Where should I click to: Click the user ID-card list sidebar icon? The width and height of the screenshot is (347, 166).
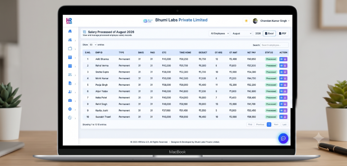[70, 91]
